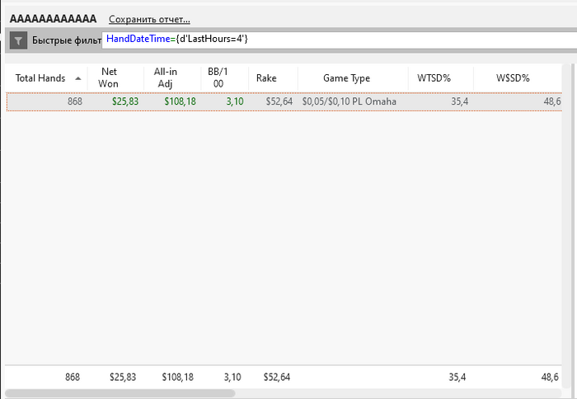The width and height of the screenshot is (577, 399).
Task: Open the quick filters funnel icon
Action: click(x=18, y=40)
